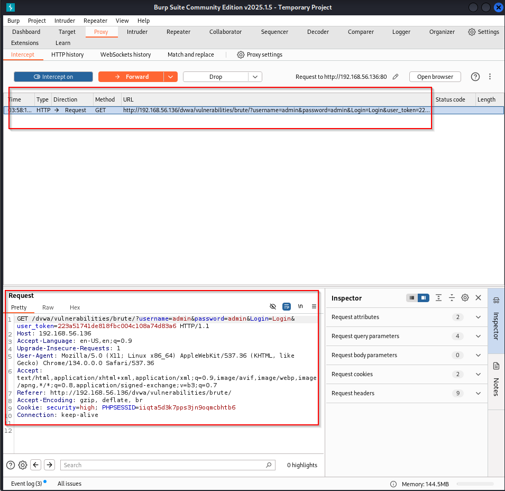The width and height of the screenshot is (505, 491).
Task: Open the Sequencer tab
Action: coord(274,32)
